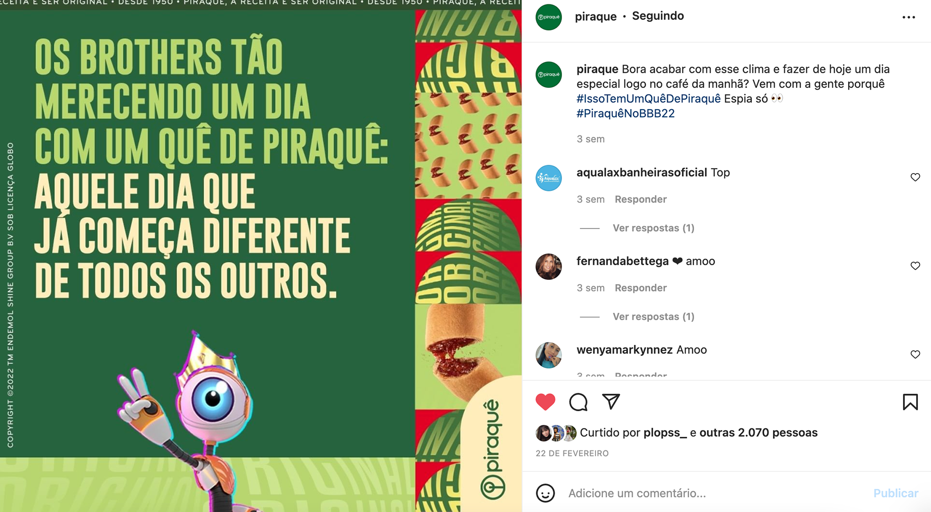View outras 2.070 pessoas likes list

[x=758, y=432]
